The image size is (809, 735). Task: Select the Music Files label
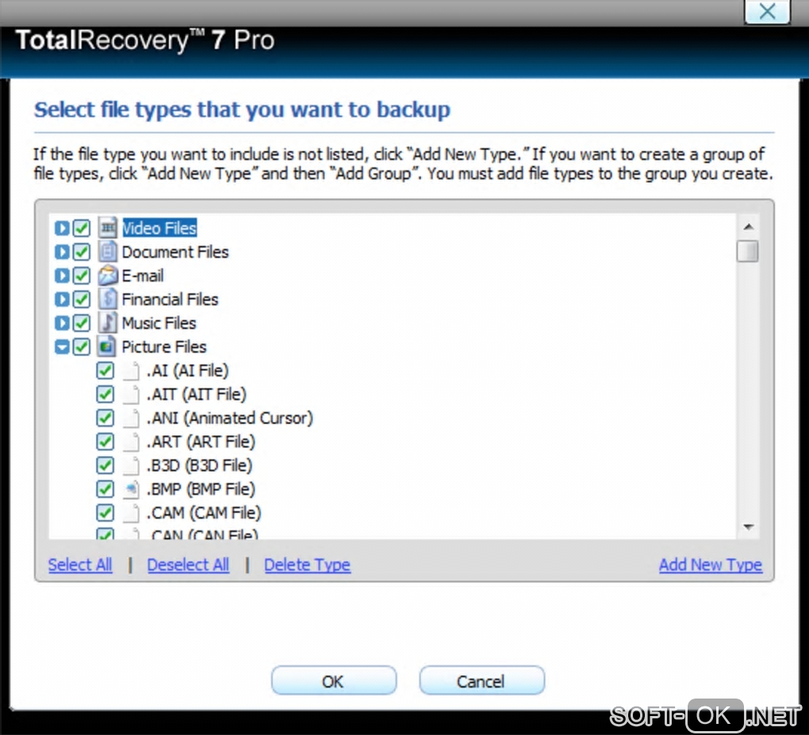point(159,323)
